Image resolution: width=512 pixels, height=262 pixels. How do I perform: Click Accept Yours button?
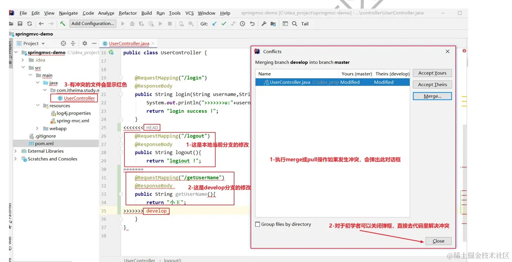[432, 73]
